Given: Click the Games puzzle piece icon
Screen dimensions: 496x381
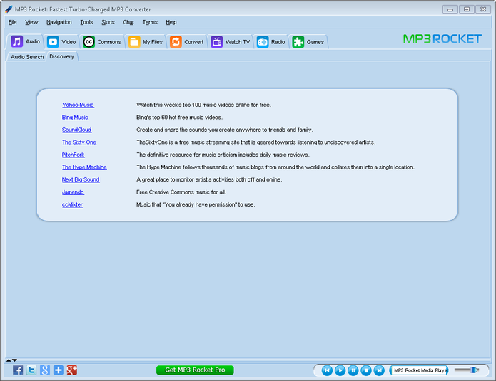Looking at the screenshot, I should click(x=298, y=42).
